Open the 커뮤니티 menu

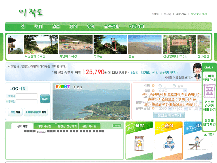click(x=136, y=26)
